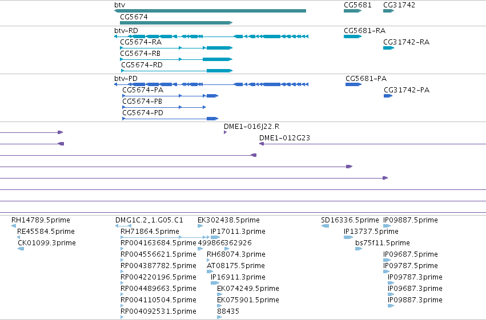Image resolution: width=486 pixels, height=320 pixels.
Task: Click the RP004163684.5prime EST
Action: tap(122, 249)
